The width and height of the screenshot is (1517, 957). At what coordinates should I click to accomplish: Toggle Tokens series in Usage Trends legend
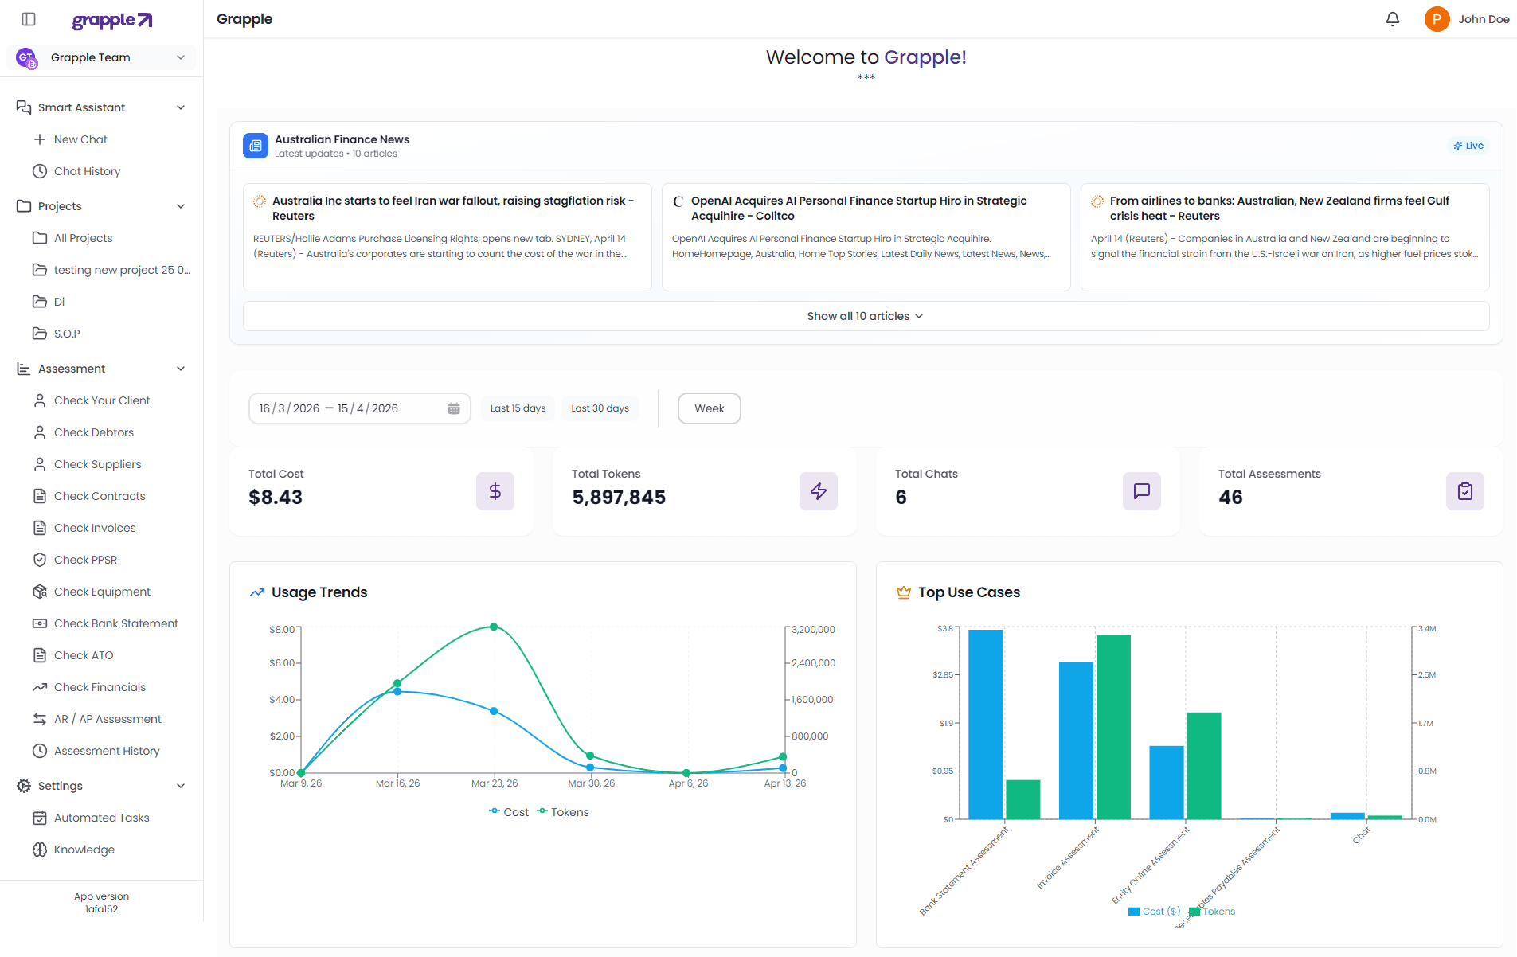(563, 812)
